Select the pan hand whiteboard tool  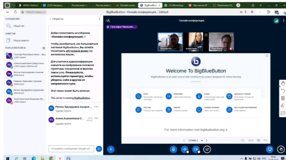click(x=283, y=83)
